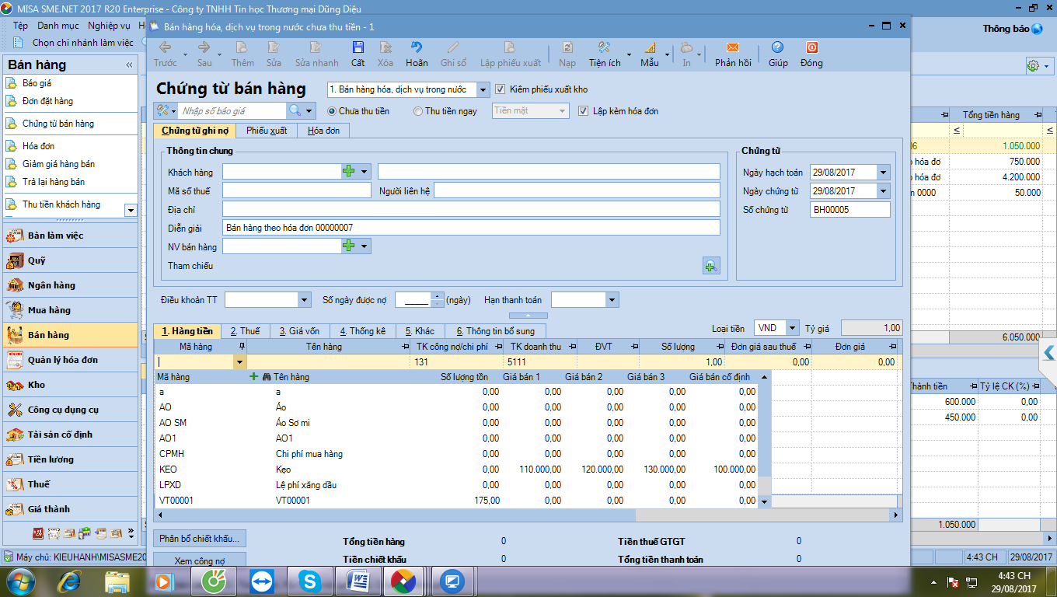Open the Hạn thanh toán date dropdown

tap(612, 300)
